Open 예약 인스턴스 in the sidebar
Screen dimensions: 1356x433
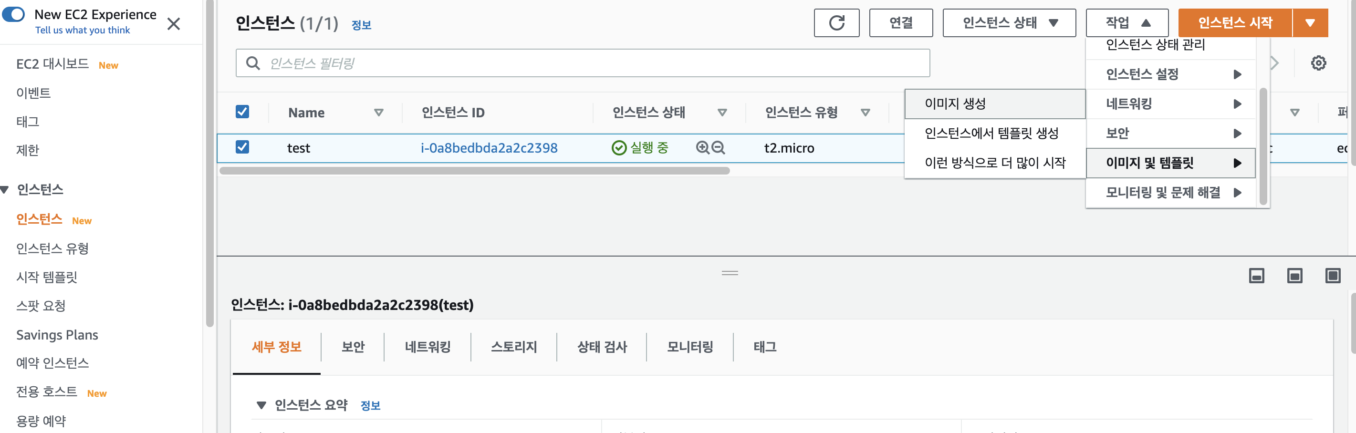click(52, 363)
